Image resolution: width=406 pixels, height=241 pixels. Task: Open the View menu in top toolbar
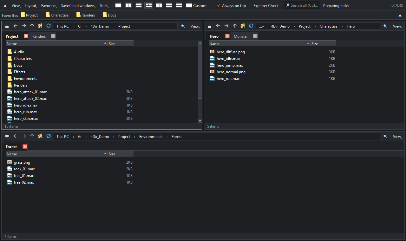tap(16, 6)
